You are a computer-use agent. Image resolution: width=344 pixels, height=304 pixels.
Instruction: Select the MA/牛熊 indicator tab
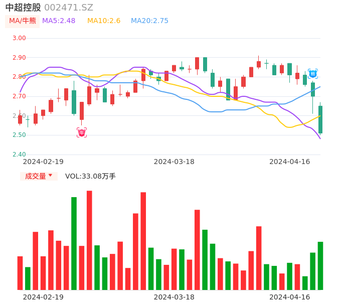click(x=23, y=21)
